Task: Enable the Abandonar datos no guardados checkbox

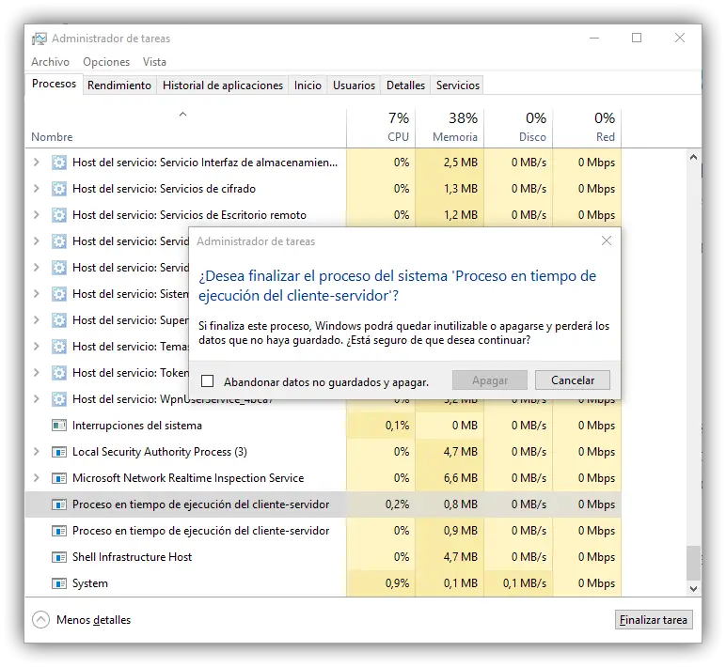Action: 208,381
